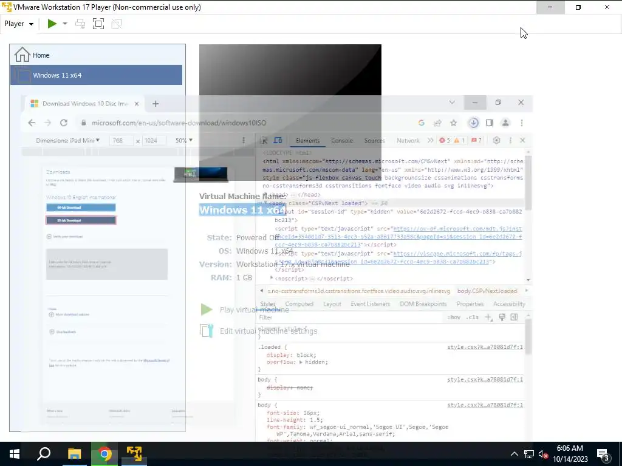Open a new Chrome tab
The width and height of the screenshot is (622, 466).
coord(155,104)
